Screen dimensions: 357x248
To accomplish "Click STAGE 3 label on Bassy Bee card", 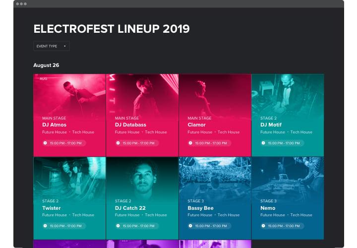I will tap(196, 201).
